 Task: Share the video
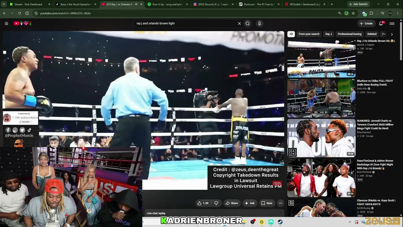pyautogui.click(x=232, y=203)
